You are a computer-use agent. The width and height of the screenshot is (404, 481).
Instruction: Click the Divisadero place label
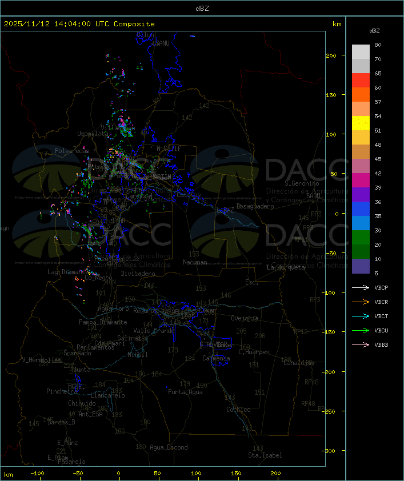(x=138, y=274)
